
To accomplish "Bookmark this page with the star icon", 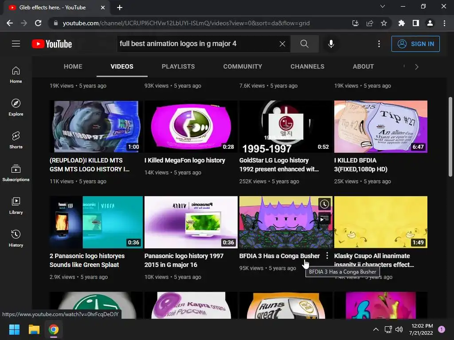I will [384, 23].
